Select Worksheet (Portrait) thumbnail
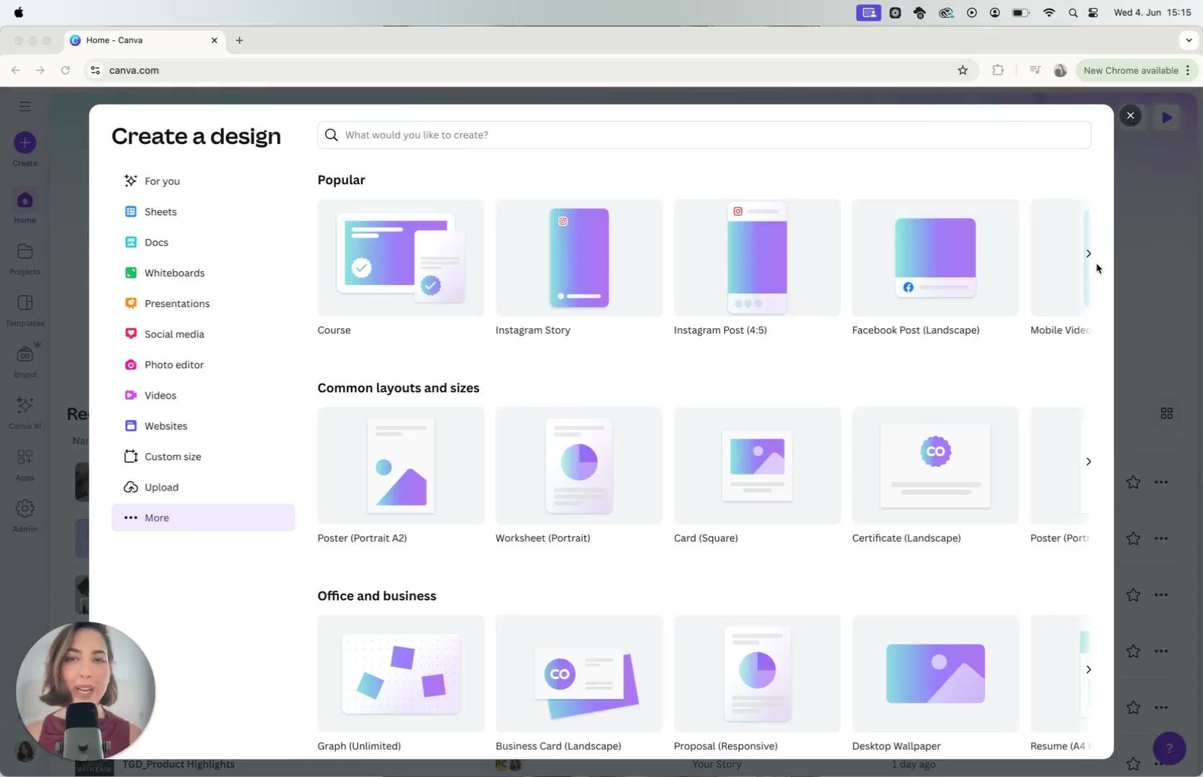Screen dimensions: 1203x777 [578, 465]
